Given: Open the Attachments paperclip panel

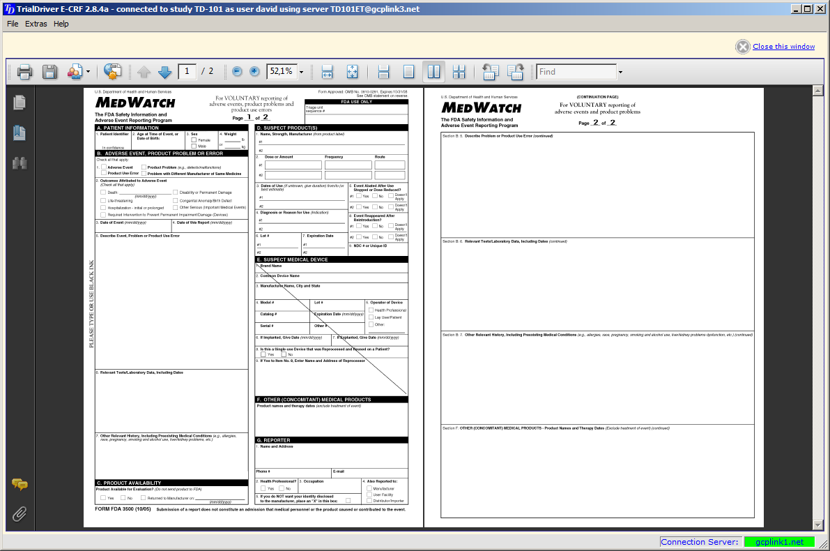Looking at the screenshot, I should 20,515.
